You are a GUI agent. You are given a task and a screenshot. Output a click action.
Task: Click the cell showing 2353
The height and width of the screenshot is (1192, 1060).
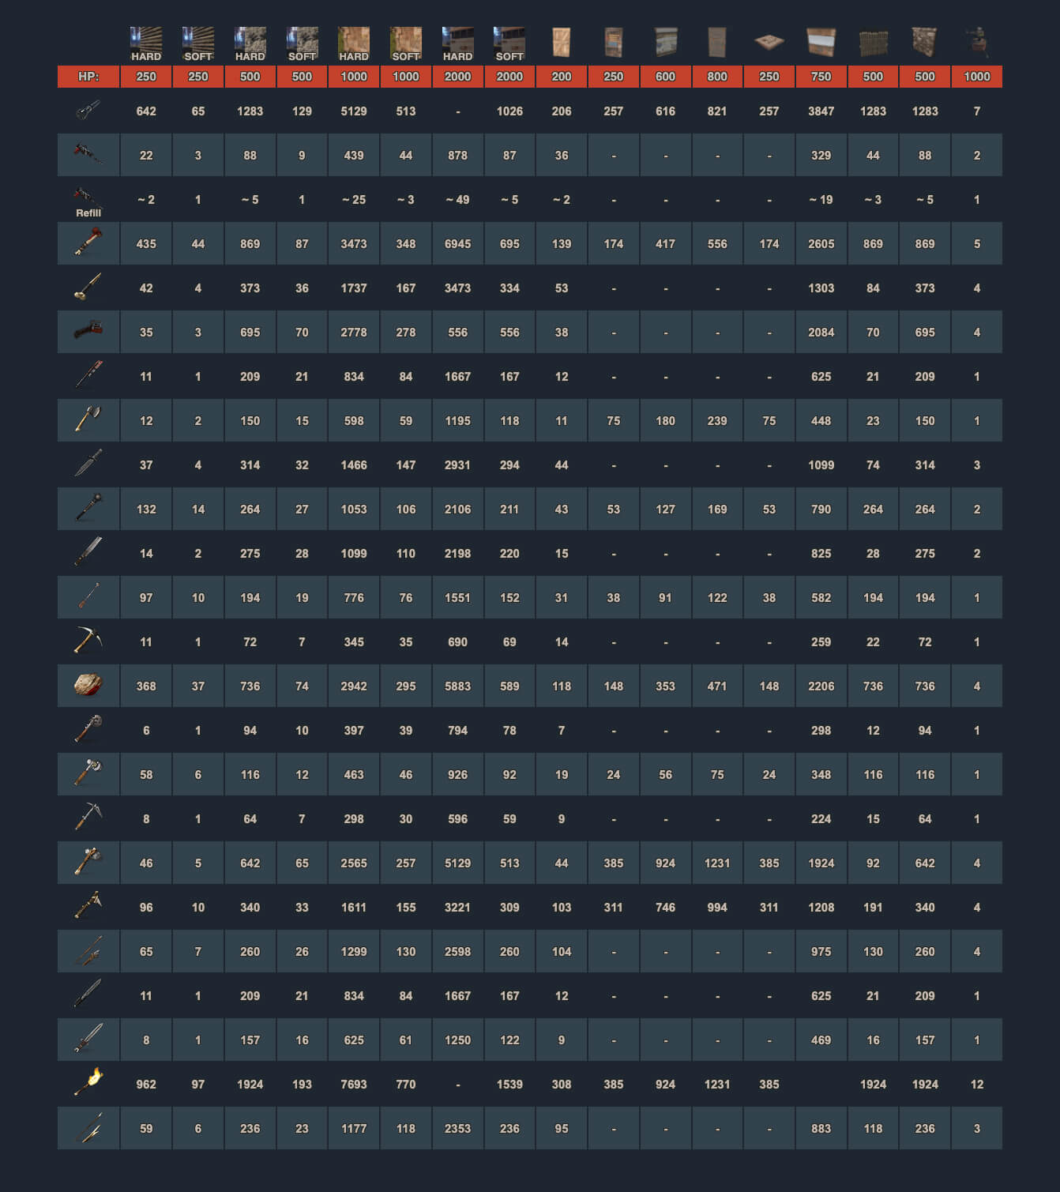[458, 1129]
